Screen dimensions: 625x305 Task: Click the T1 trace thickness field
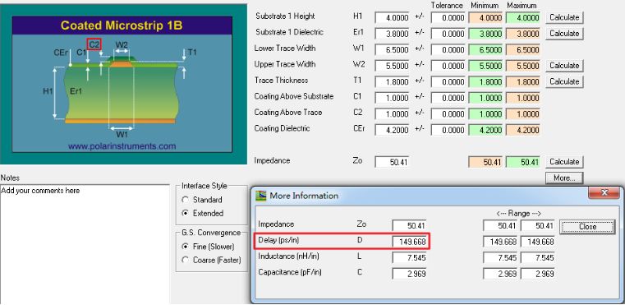tap(393, 82)
